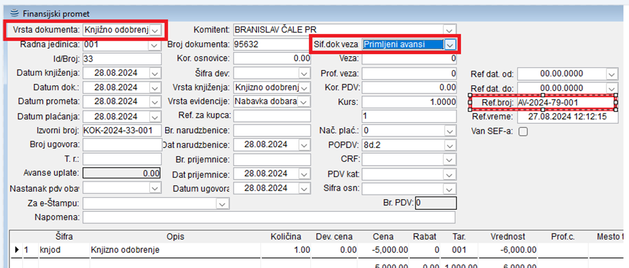Select the knjod row in the table
The height and width of the screenshot is (268, 629).
pyautogui.click(x=50, y=250)
